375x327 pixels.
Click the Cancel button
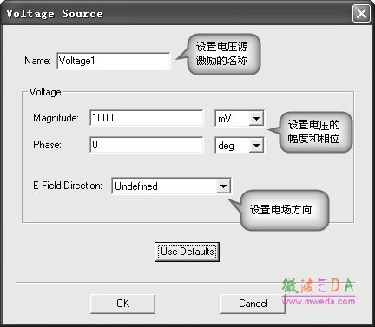click(253, 304)
